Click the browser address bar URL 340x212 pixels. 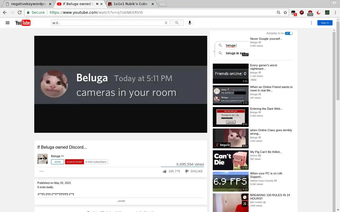click(96, 12)
